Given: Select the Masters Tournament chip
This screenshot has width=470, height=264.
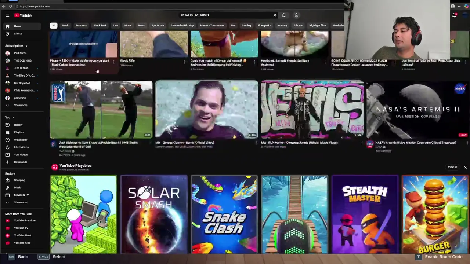Looking at the screenshot, I should tap(212, 26).
